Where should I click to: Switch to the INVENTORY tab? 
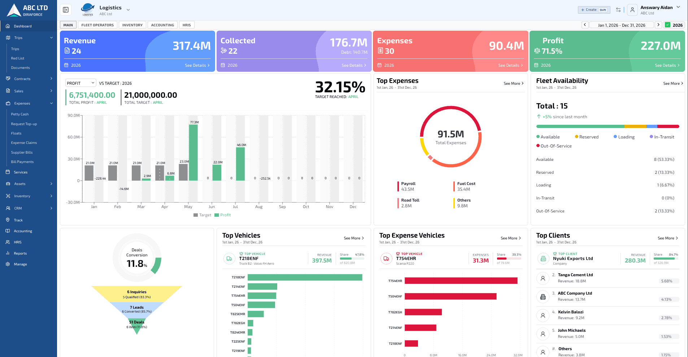132,25
